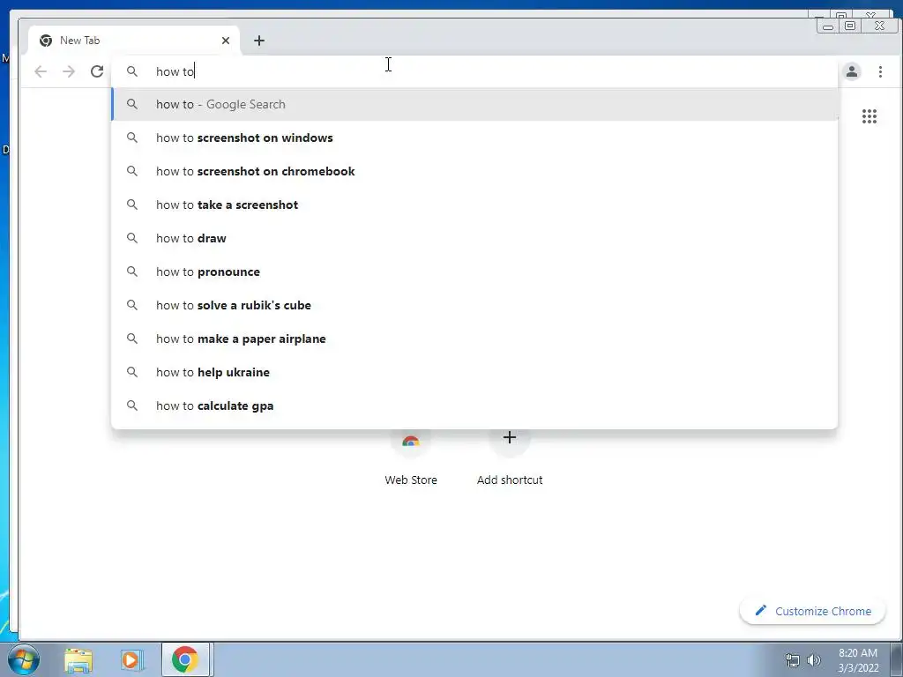Open the Web Store shortcut
This screenshot has height=677, width=903.
coord(411,458)
